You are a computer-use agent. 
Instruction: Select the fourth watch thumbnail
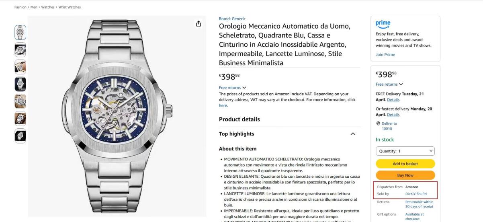20,84
